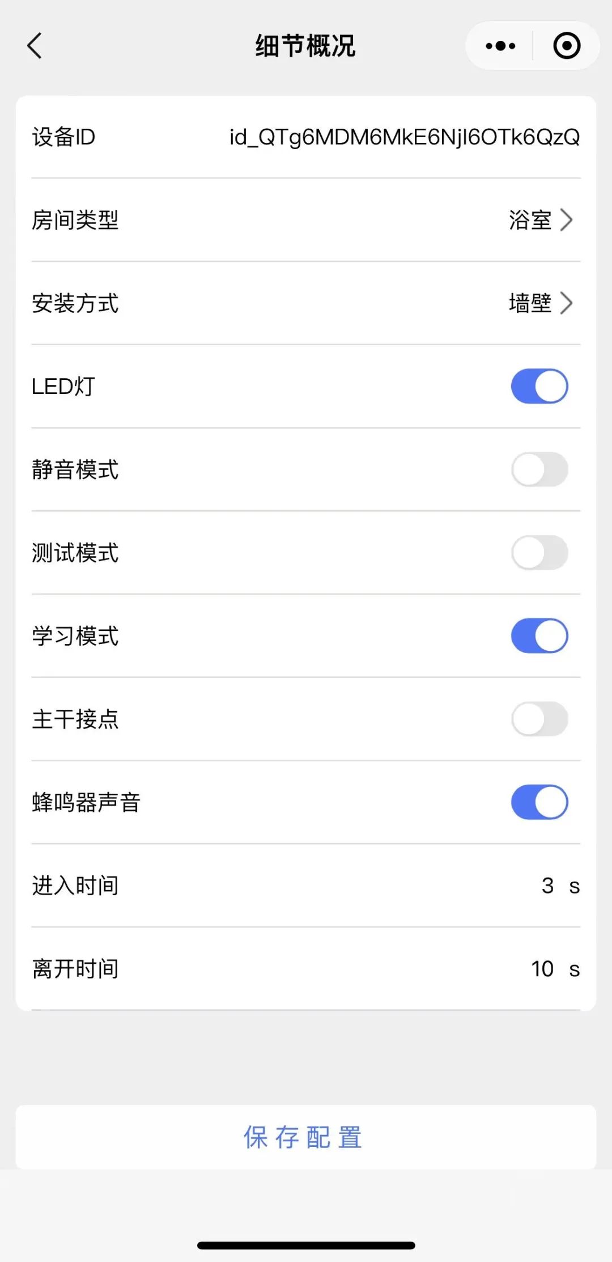612x1262 pixels.
Task: Expand 安装方式 chevron arrow
Action: click(x=566, y=303)
